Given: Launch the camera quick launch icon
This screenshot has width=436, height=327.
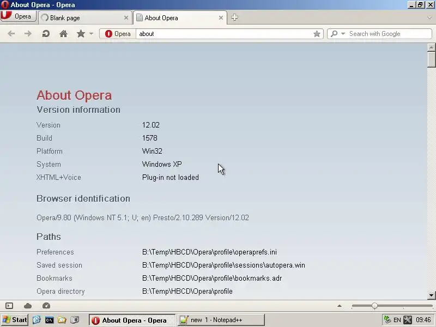Looking at the screenshot, I should (75, 320).
